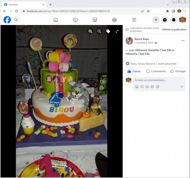Reload the page in browser
190x178 pixels.
[16, 11]
